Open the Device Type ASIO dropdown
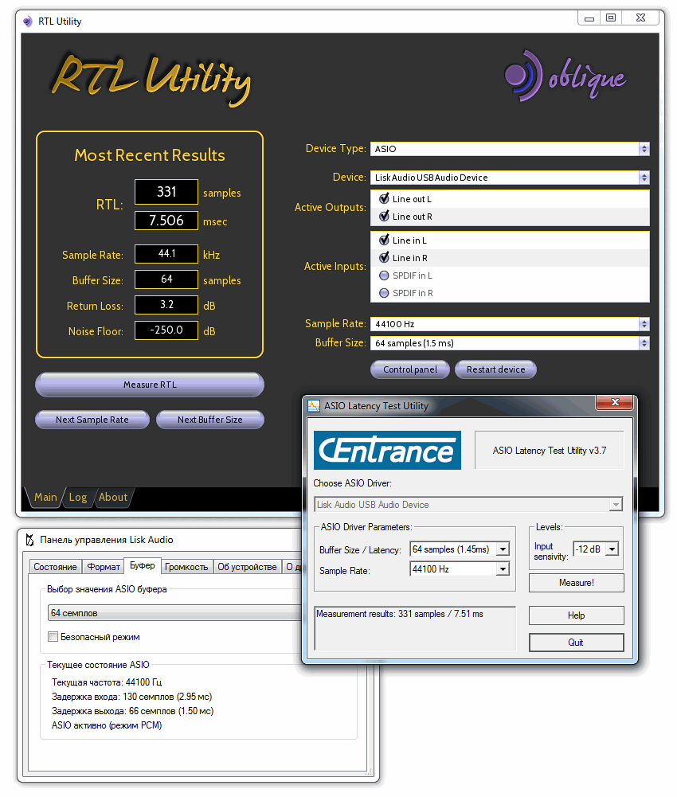Viewport: 677px width, 797px height. (510, 149)
